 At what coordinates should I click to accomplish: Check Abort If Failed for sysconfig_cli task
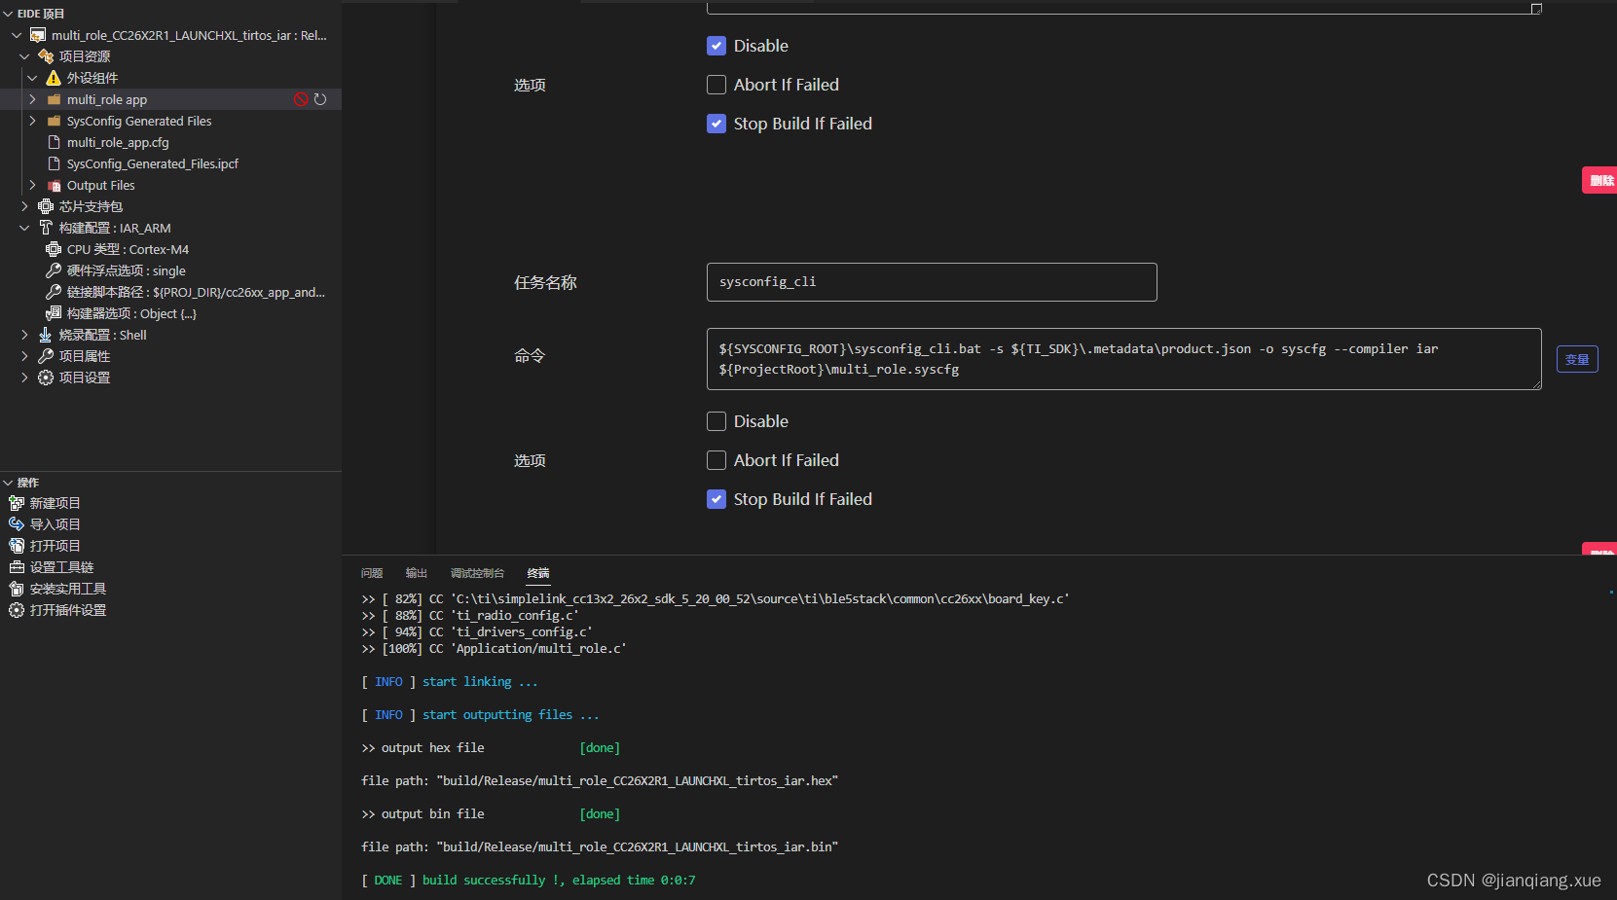pos(717,460)
